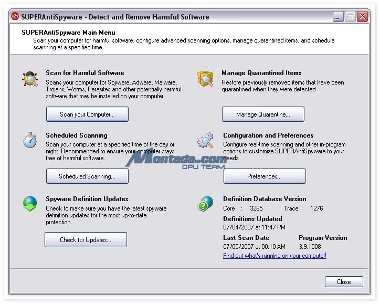Click the 'Definition Database Version' heading
The height and width of the screenshot is (304, 380).
[265, 199]
